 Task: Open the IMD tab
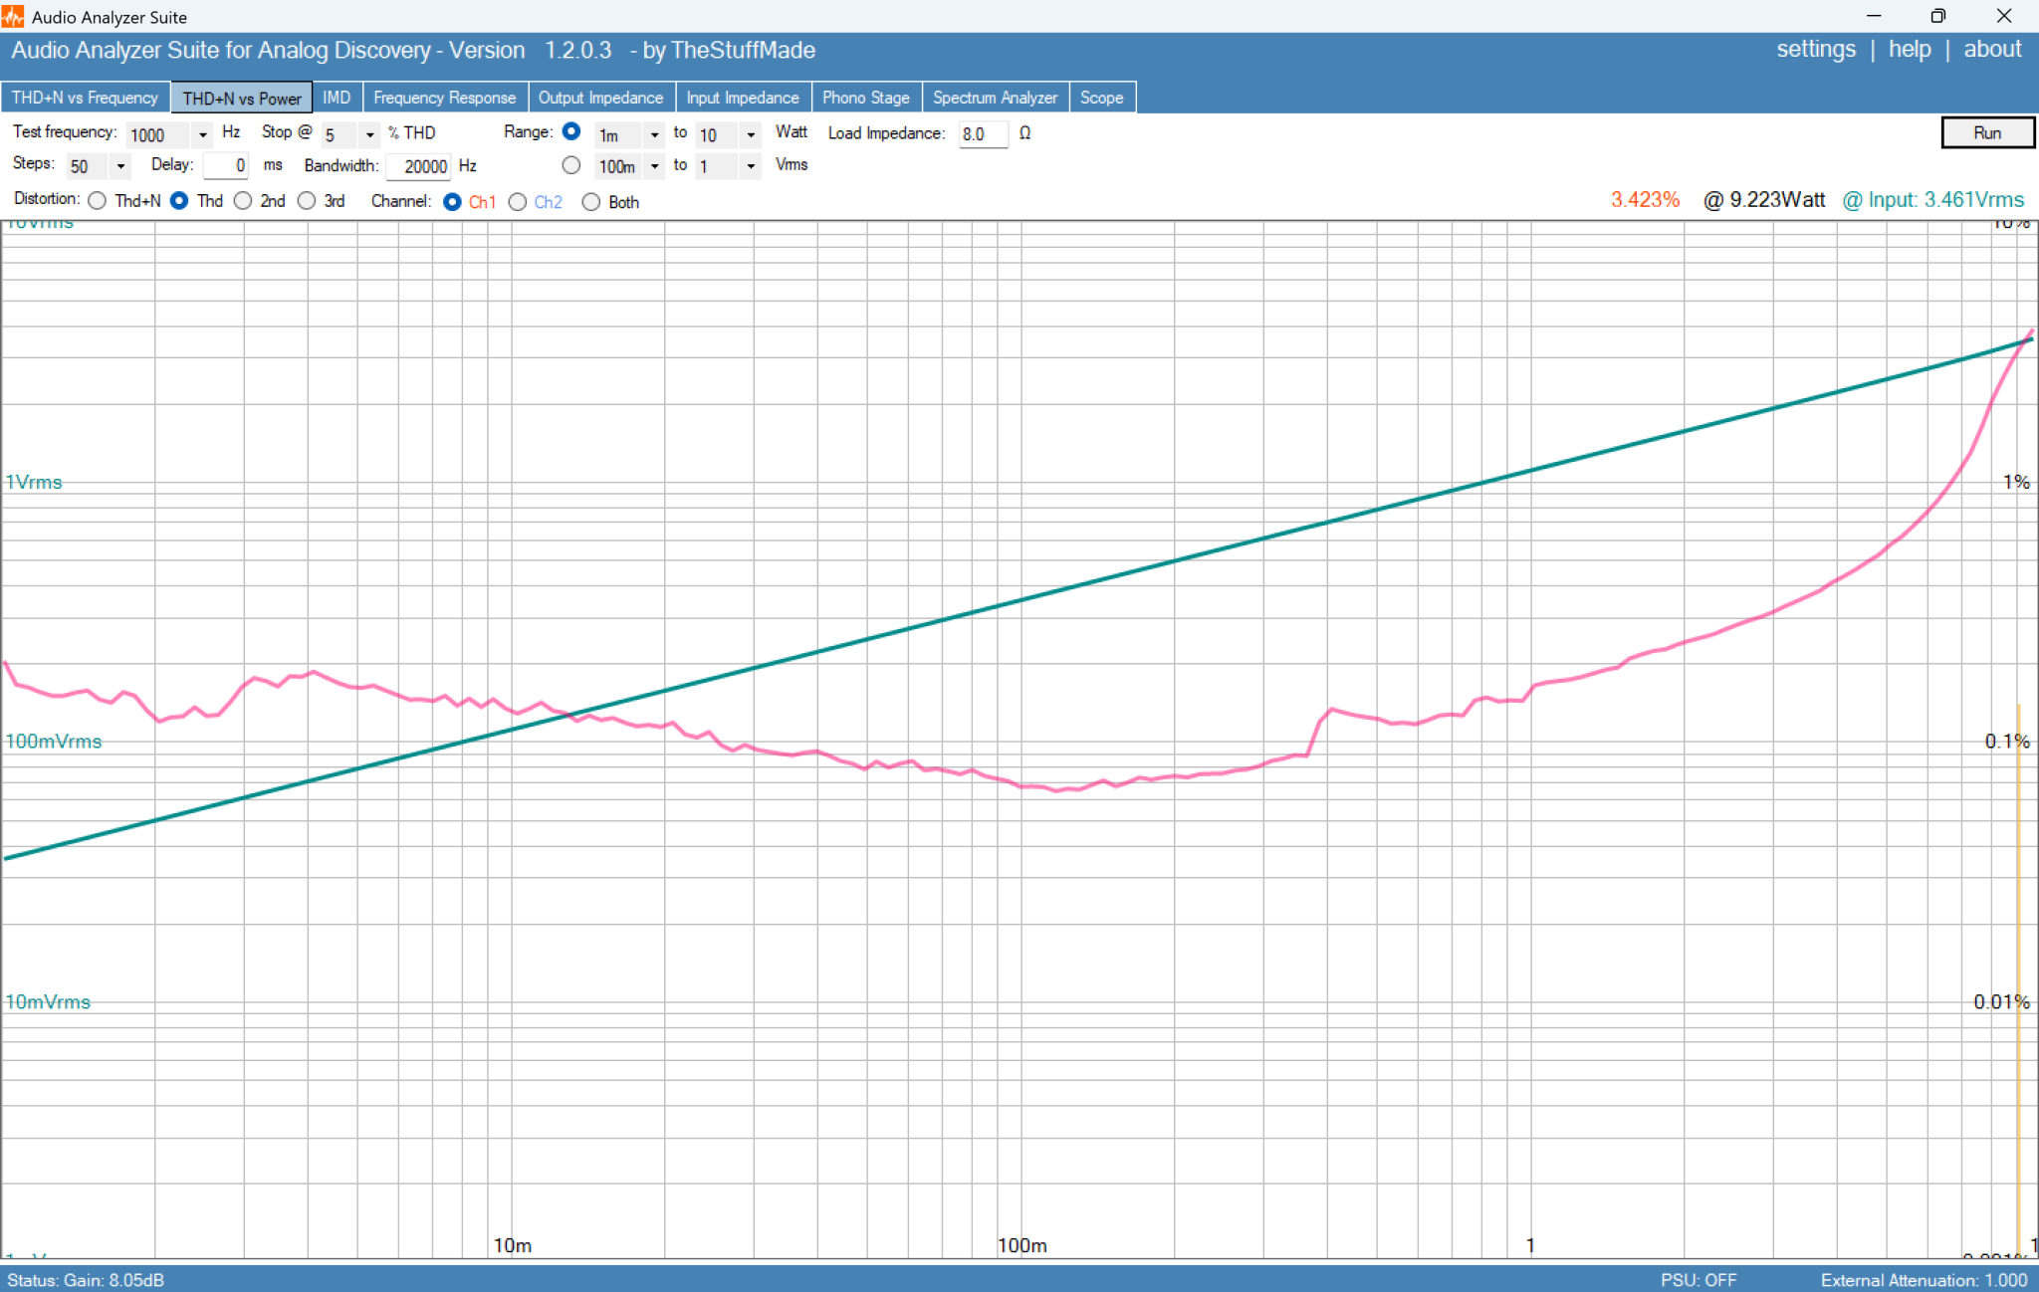(337, 98)
